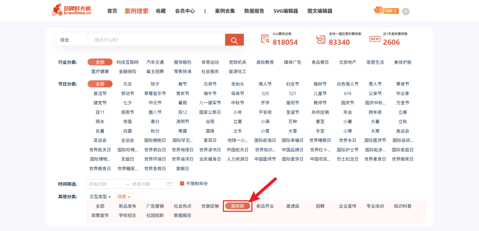Open the VIP 2 badge
Viewport: 479px width, 231px height.
[386, 11]
